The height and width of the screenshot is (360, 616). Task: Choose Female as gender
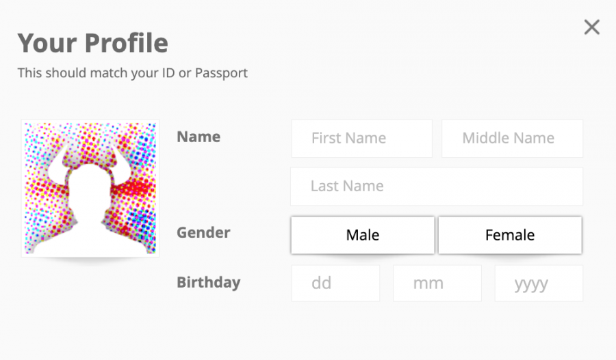click(510, 235)
